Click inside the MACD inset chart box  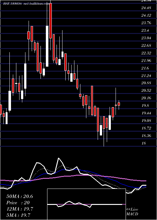pos(86,204)
